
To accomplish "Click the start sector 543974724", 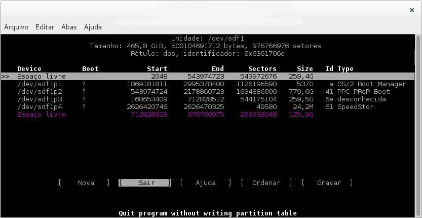I will pyautogui.click(x=149, y=92).
